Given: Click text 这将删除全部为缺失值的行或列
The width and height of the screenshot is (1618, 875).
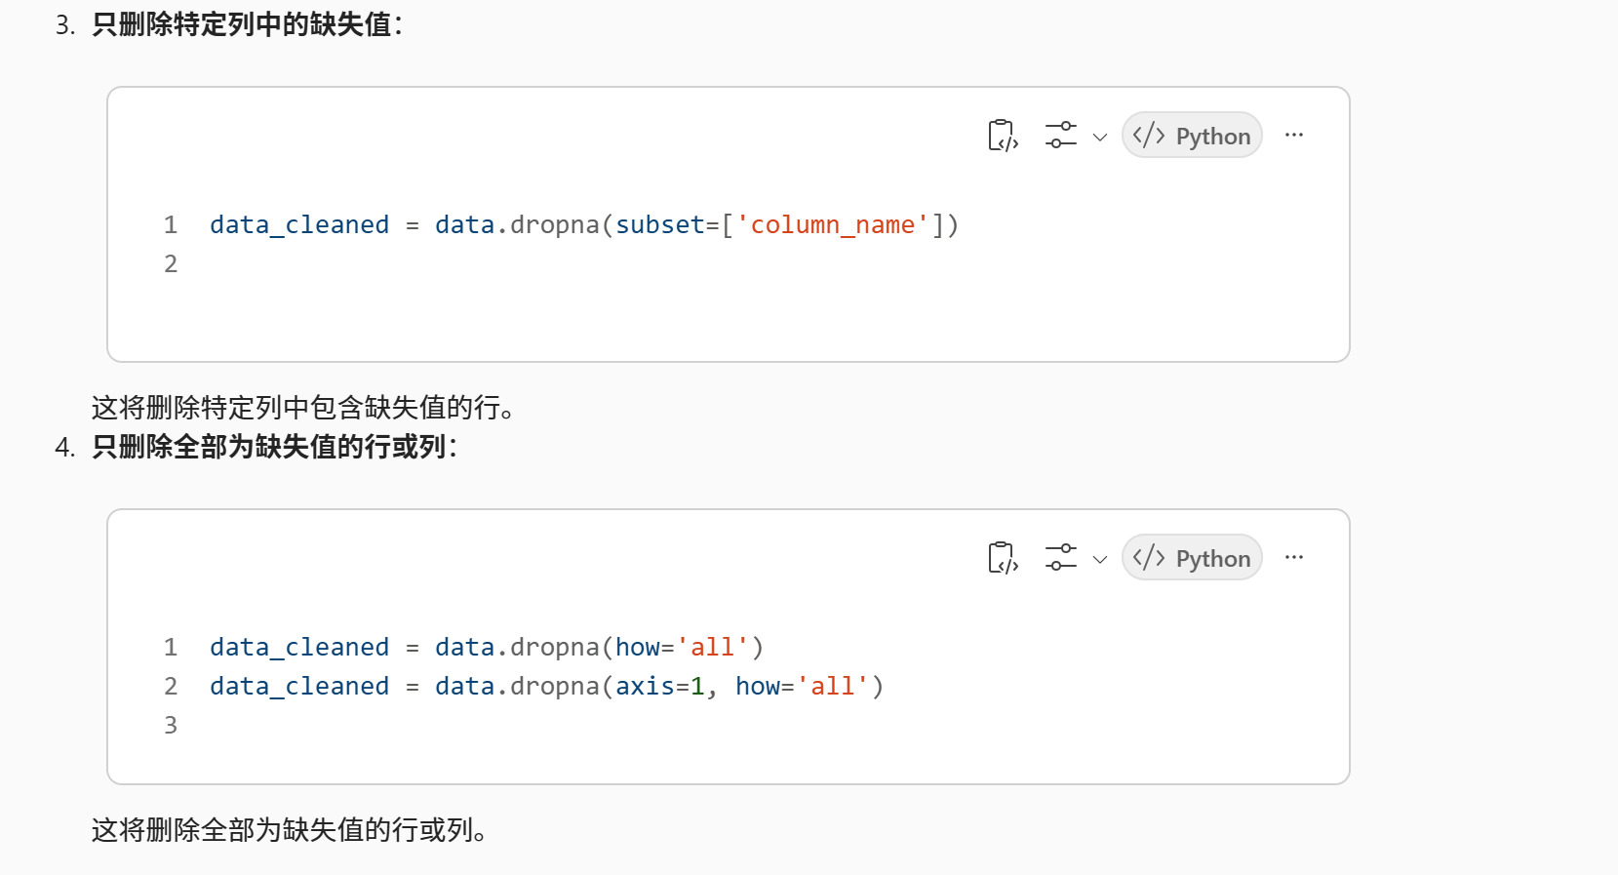Looking at the screenshot, I should (289, 830).
